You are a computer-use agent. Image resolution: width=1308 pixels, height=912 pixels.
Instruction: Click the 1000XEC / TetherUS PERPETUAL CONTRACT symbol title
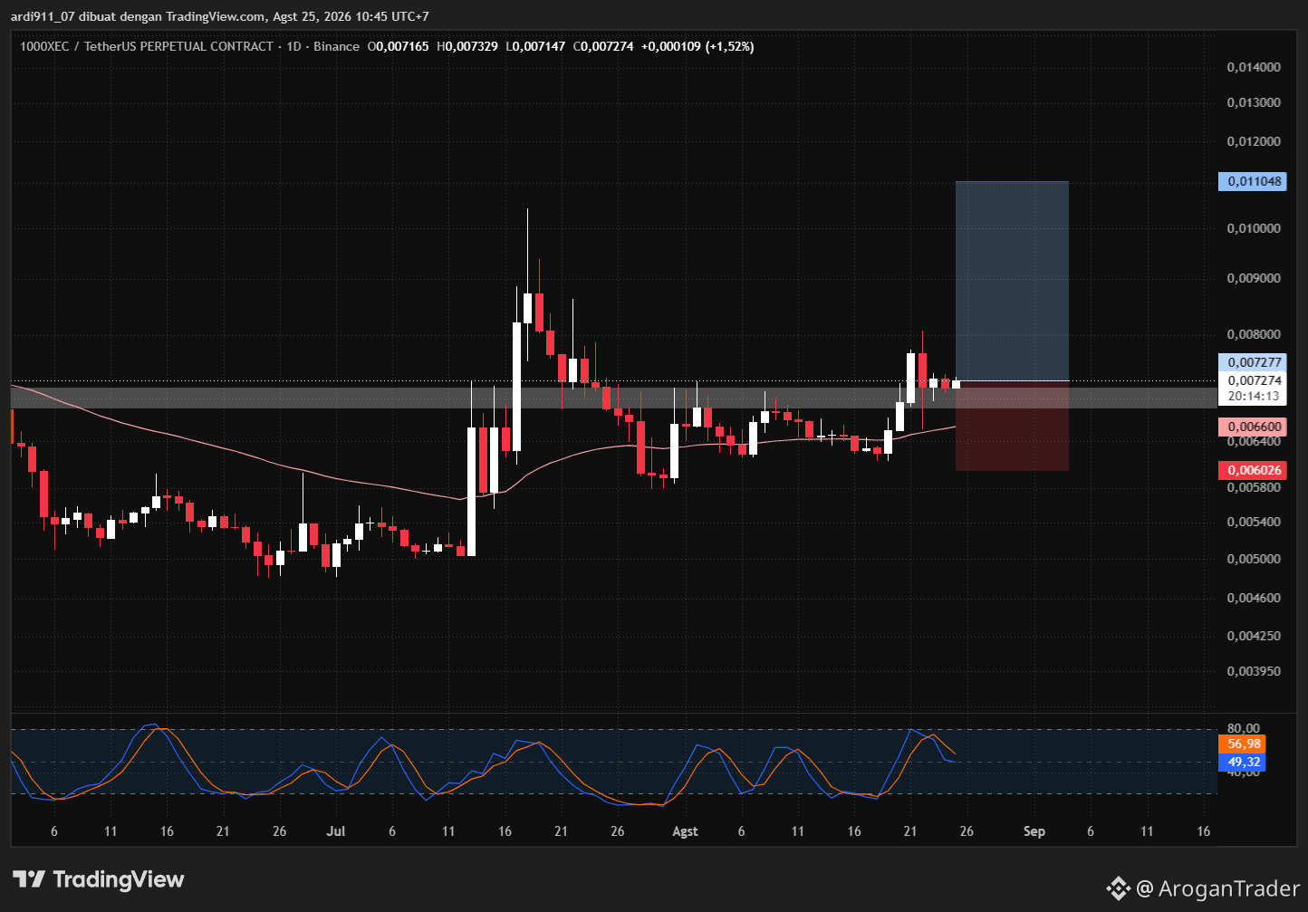(x=147, y=46)
